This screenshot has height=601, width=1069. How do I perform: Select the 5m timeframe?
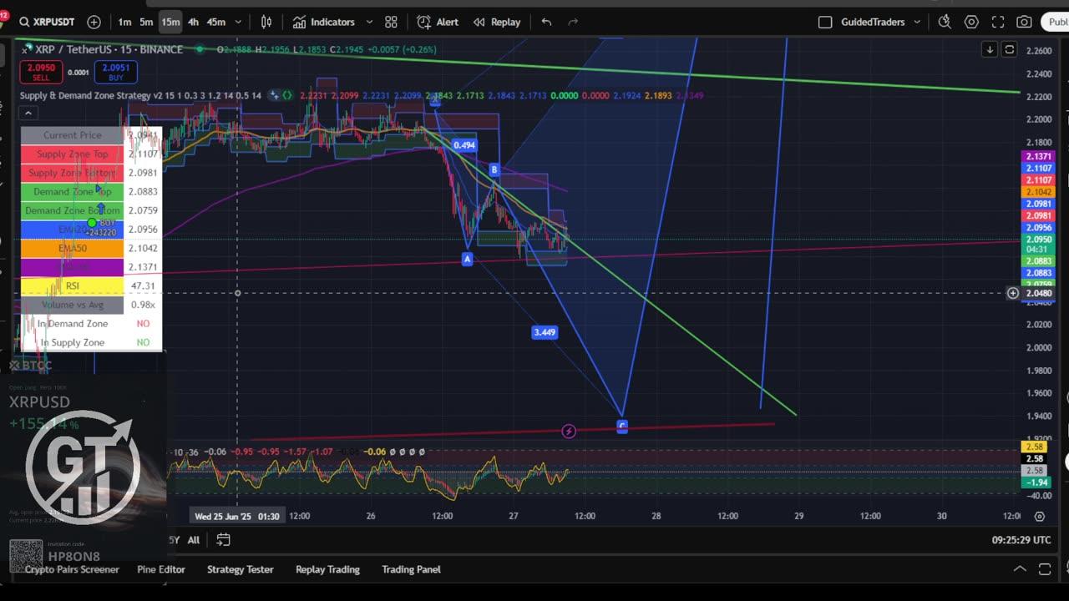(x=146, y=22)
